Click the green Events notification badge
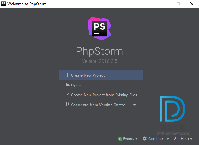199x145 pixels. 120,139
